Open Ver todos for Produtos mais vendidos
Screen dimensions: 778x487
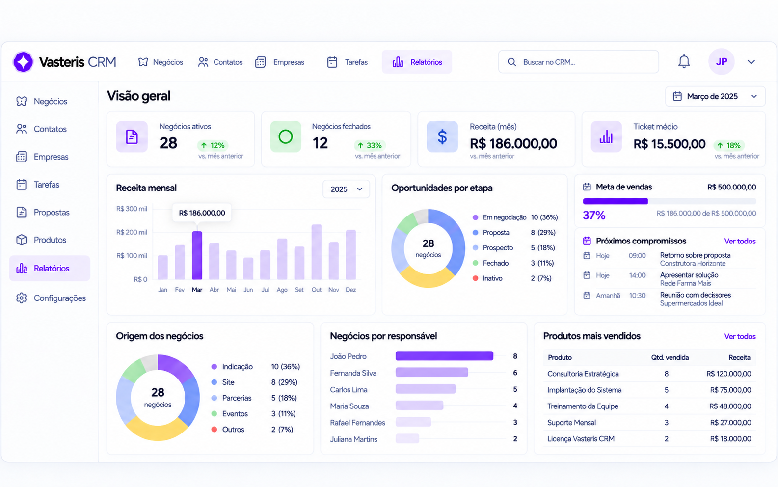[740, 336]
